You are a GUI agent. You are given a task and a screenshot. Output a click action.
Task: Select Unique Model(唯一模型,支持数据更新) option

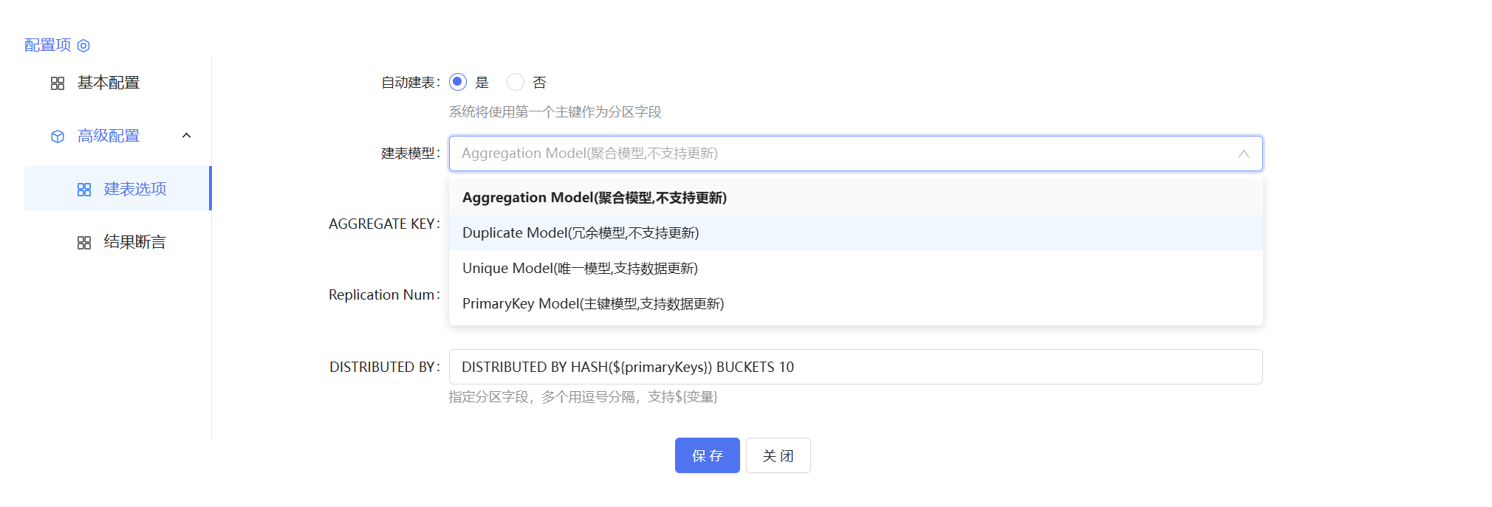(x=579, y=268)
